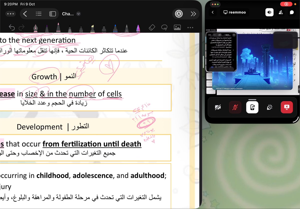Click the split view divider handle

203,62
